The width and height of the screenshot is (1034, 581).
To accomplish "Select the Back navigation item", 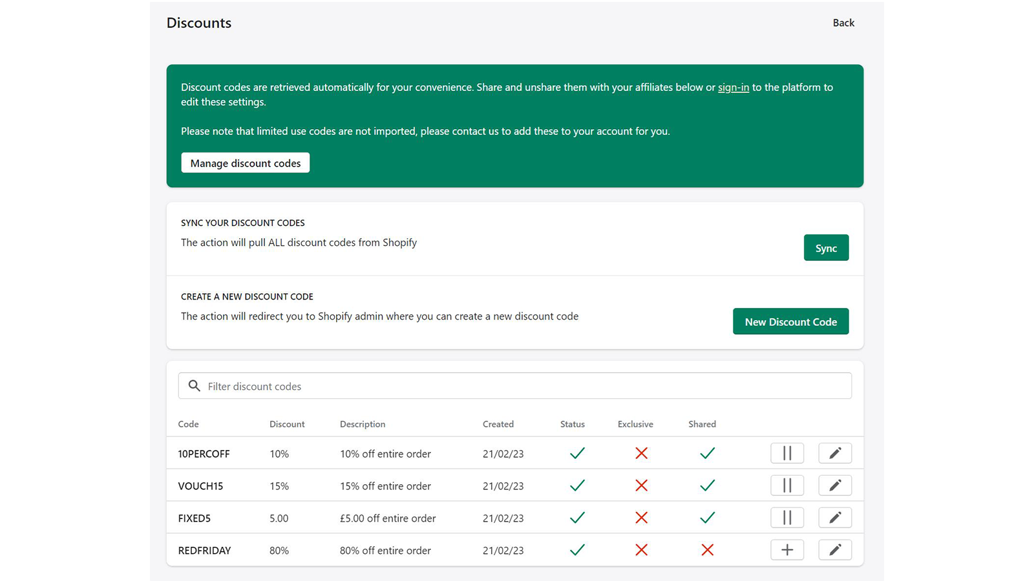I will click(843, 23).
